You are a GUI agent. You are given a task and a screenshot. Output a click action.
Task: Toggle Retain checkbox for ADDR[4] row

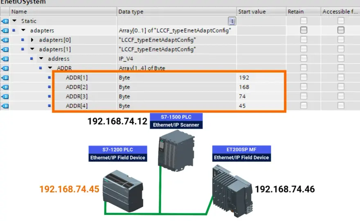[x=304, y=106]
